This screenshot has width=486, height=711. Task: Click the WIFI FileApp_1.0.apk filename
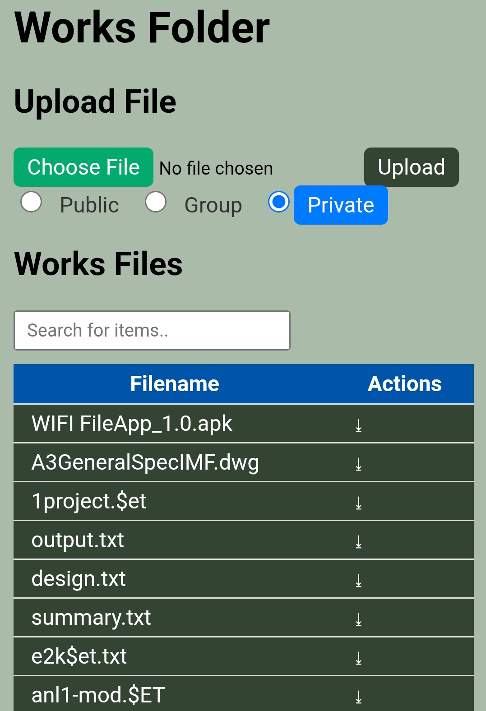coord(132,424)
